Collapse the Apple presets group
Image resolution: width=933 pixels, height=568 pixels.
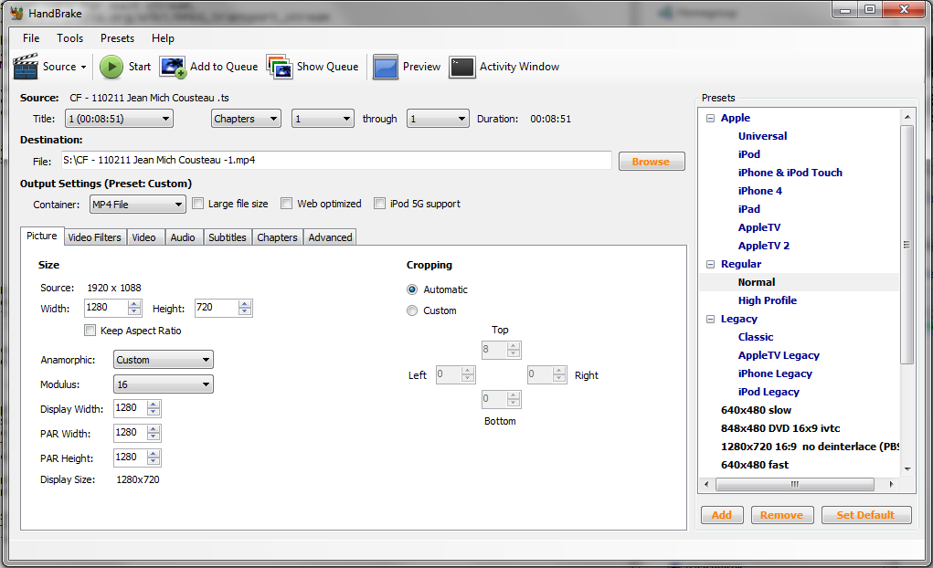tap(710, 118)
